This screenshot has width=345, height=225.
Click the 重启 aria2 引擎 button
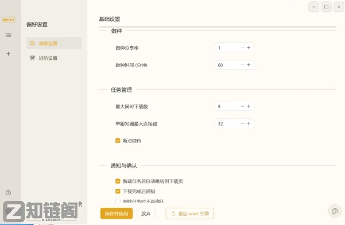189,214
